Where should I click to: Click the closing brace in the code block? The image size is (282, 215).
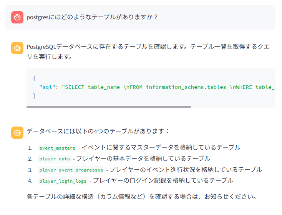[34, 95]
